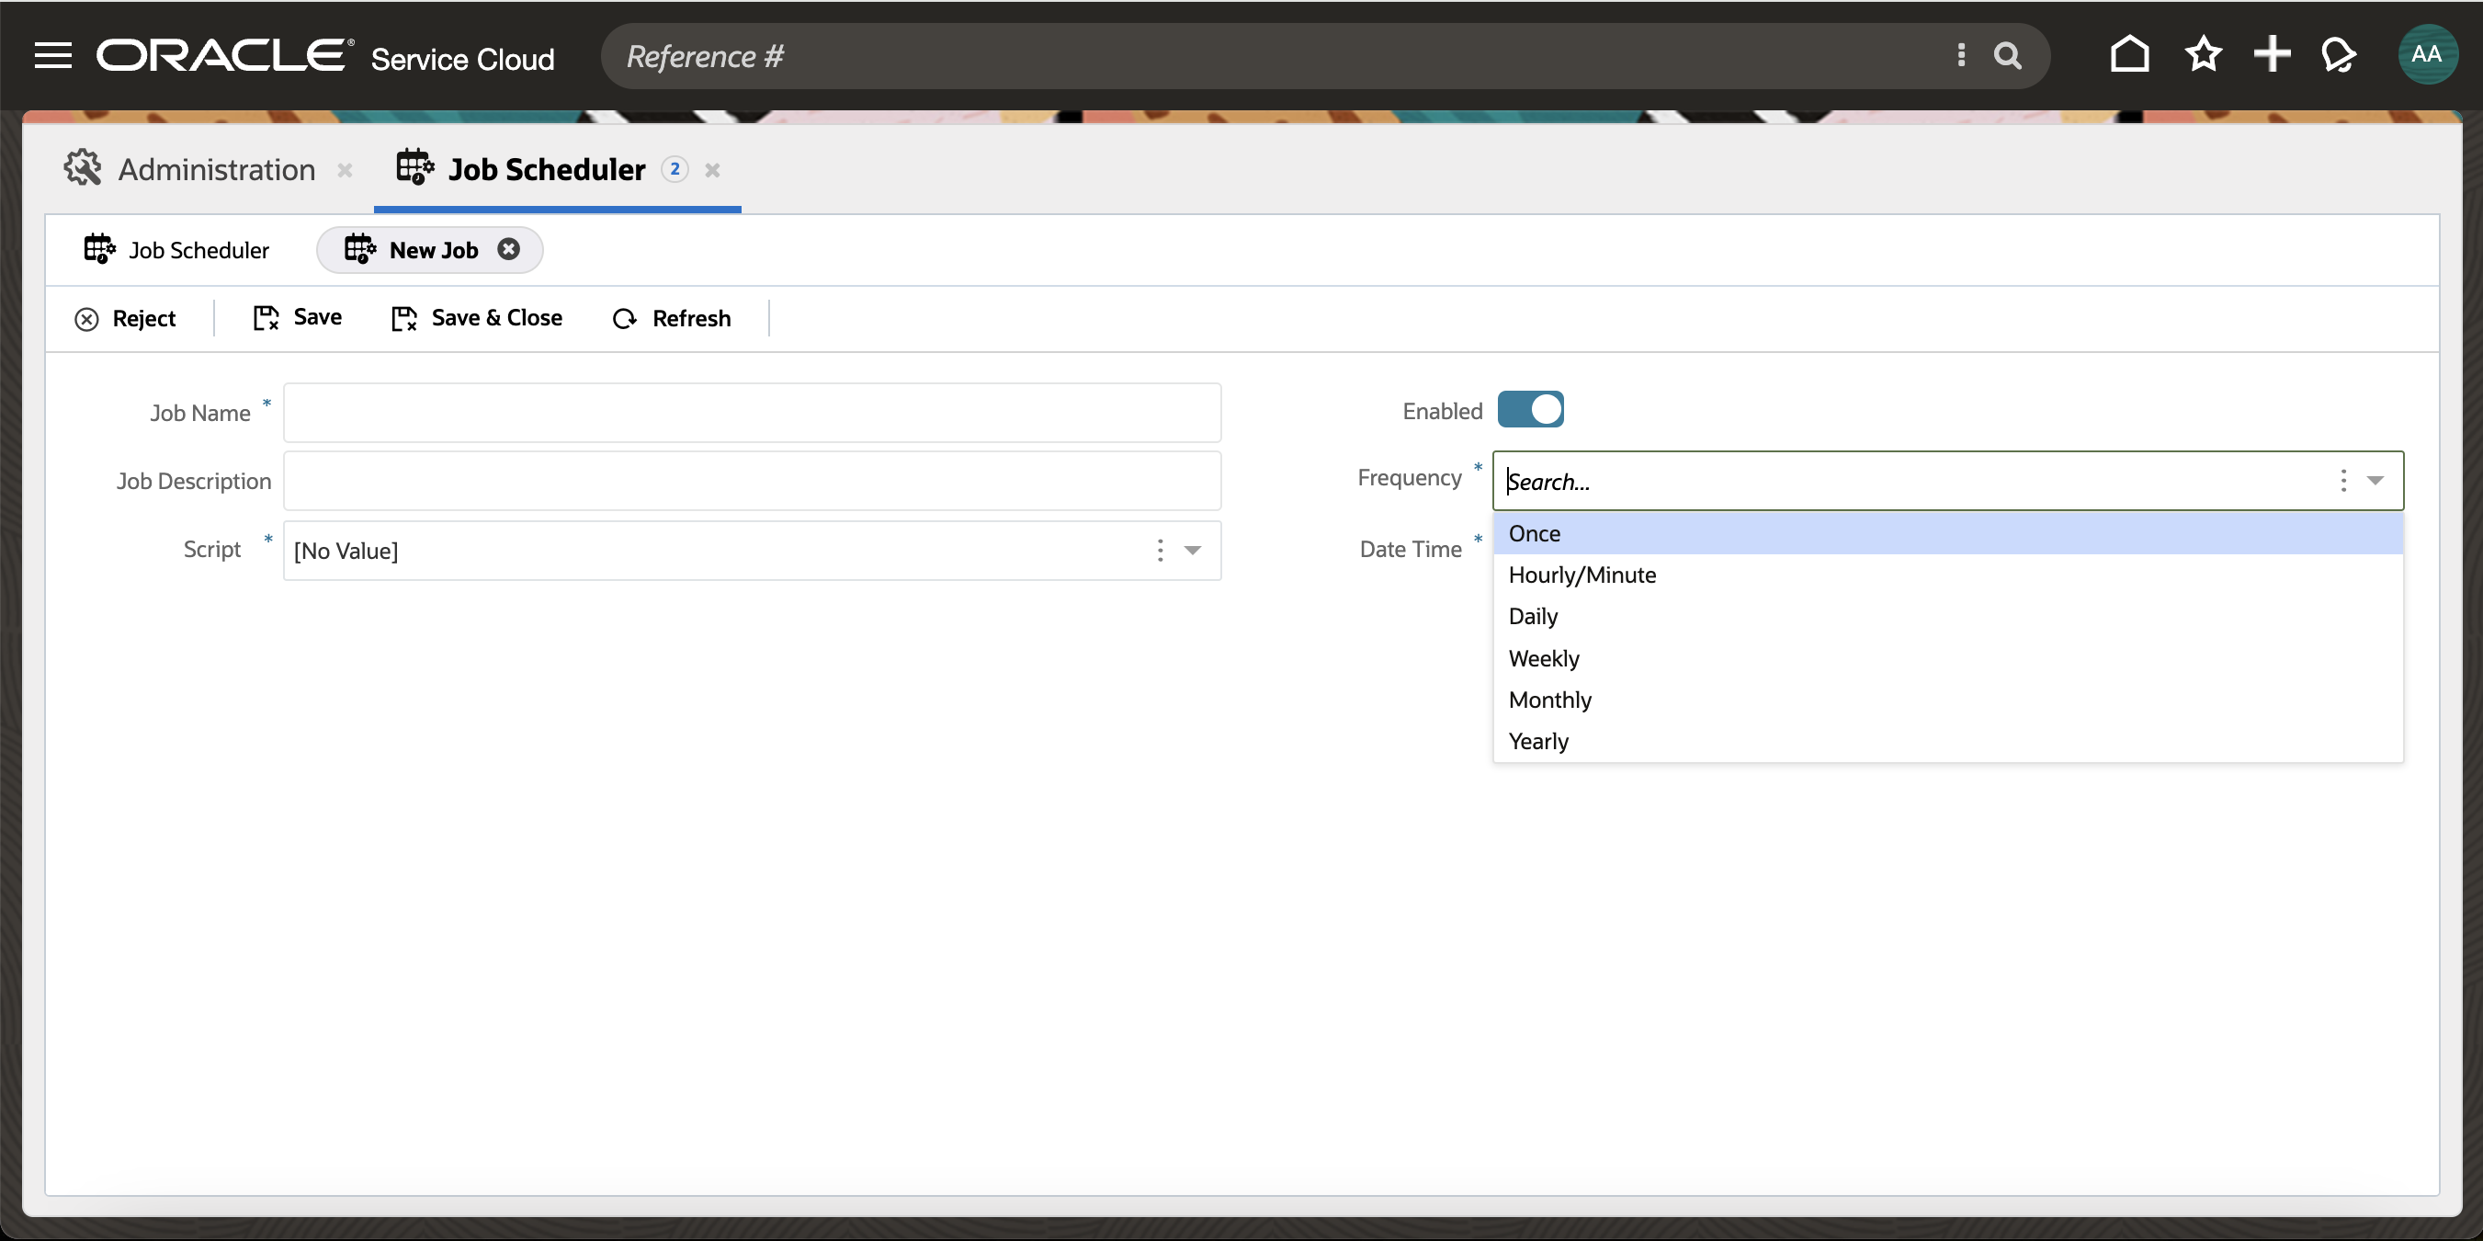Close the New Job sub-tab

508,250
